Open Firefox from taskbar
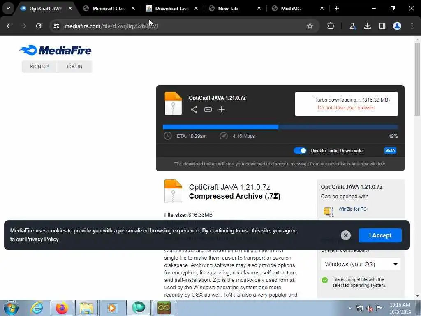 [x=62, y=308]
